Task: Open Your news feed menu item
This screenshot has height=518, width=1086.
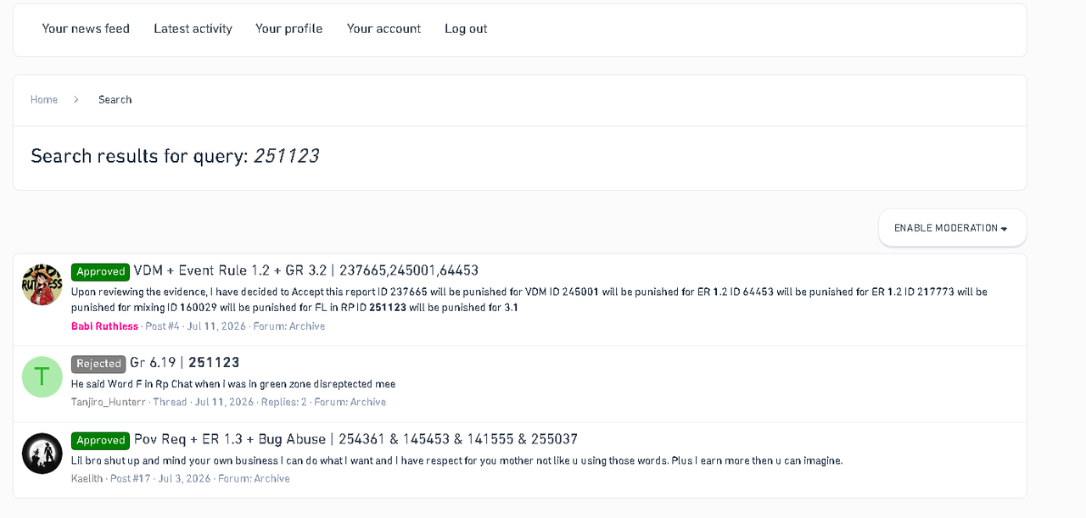Action: (86, 29)
